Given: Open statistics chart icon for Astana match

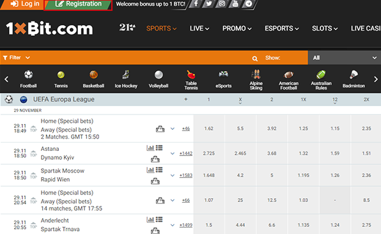Looking at the screenshot, I should click(150, 148).
